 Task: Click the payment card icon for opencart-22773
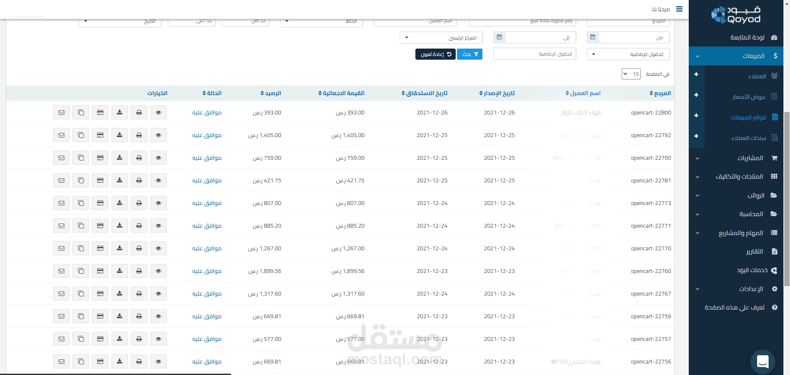[100, 203]
